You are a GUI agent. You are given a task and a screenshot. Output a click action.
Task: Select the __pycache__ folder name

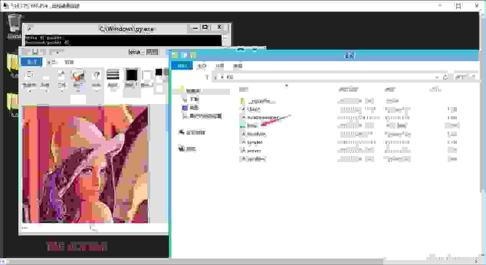[262, 101]
